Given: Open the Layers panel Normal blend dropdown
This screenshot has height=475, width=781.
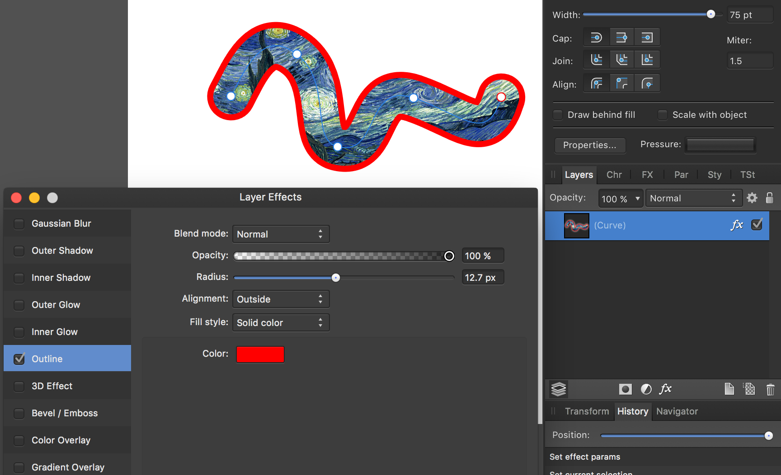Looking at the screenshot, I should 693,198.
